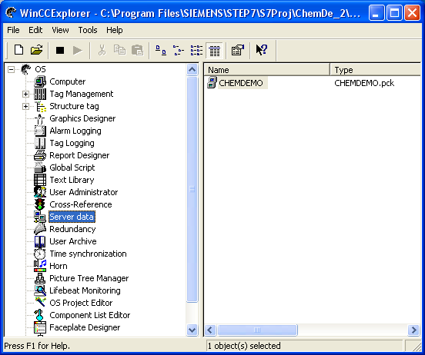This screenshot has height=355, width=425.
Task: Click the What's This help pointer icon
Action: 262,50
